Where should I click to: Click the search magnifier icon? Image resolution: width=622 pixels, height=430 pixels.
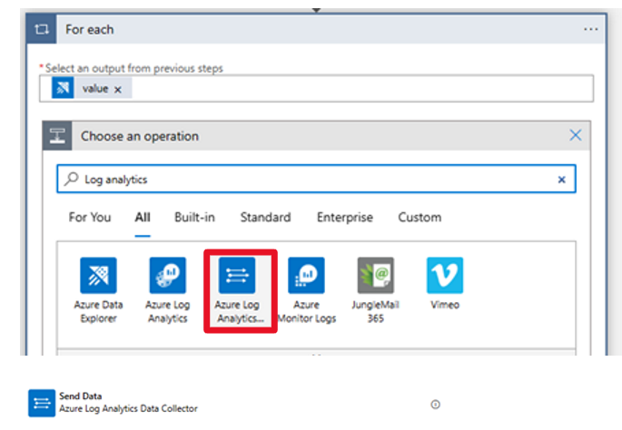pyautogui.click(x=72, y=179)
